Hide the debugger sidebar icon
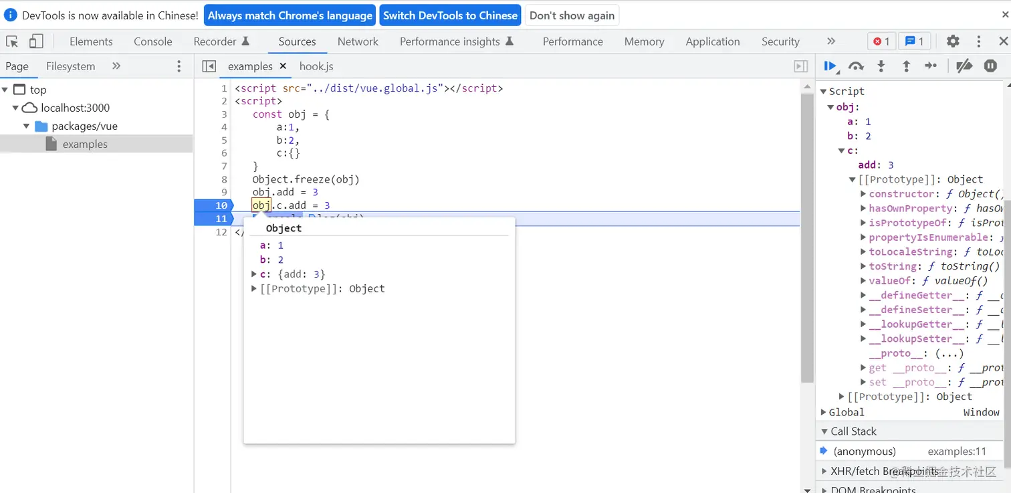Viewport: 1011px width, 493px height. pos(800,66)
